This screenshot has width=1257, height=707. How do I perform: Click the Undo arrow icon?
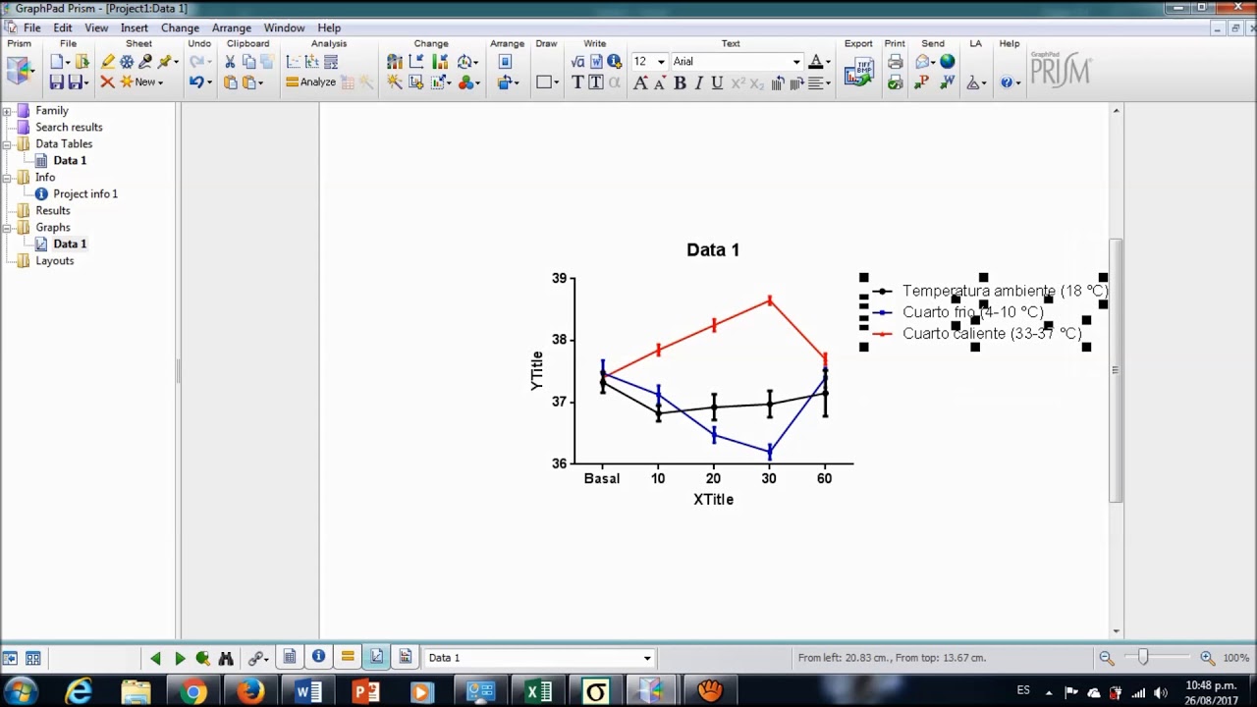[x=196, y=82]
